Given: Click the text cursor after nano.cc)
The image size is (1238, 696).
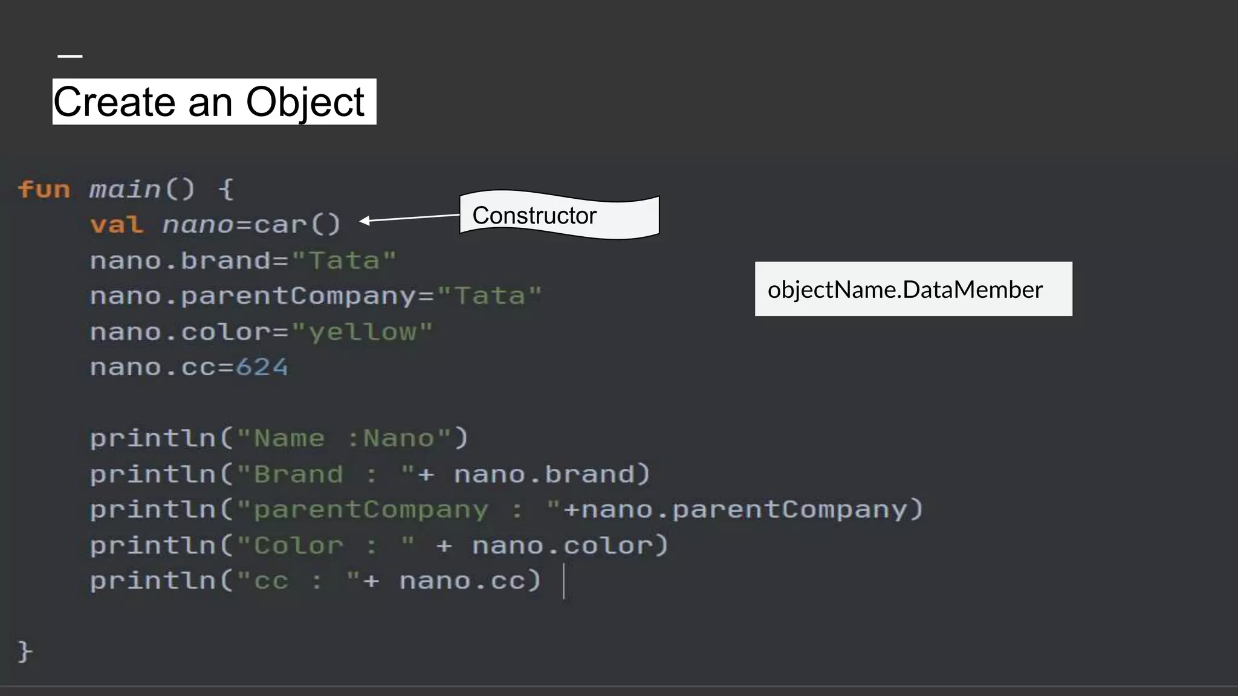Looking at the screenshot, I should click(563, 581).
